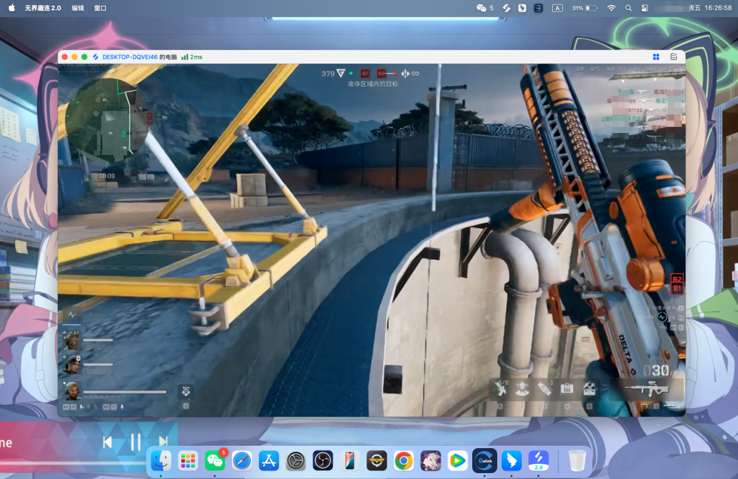Click the infinity ticket indicator at top
738x479 pixels.
[415, 73]
